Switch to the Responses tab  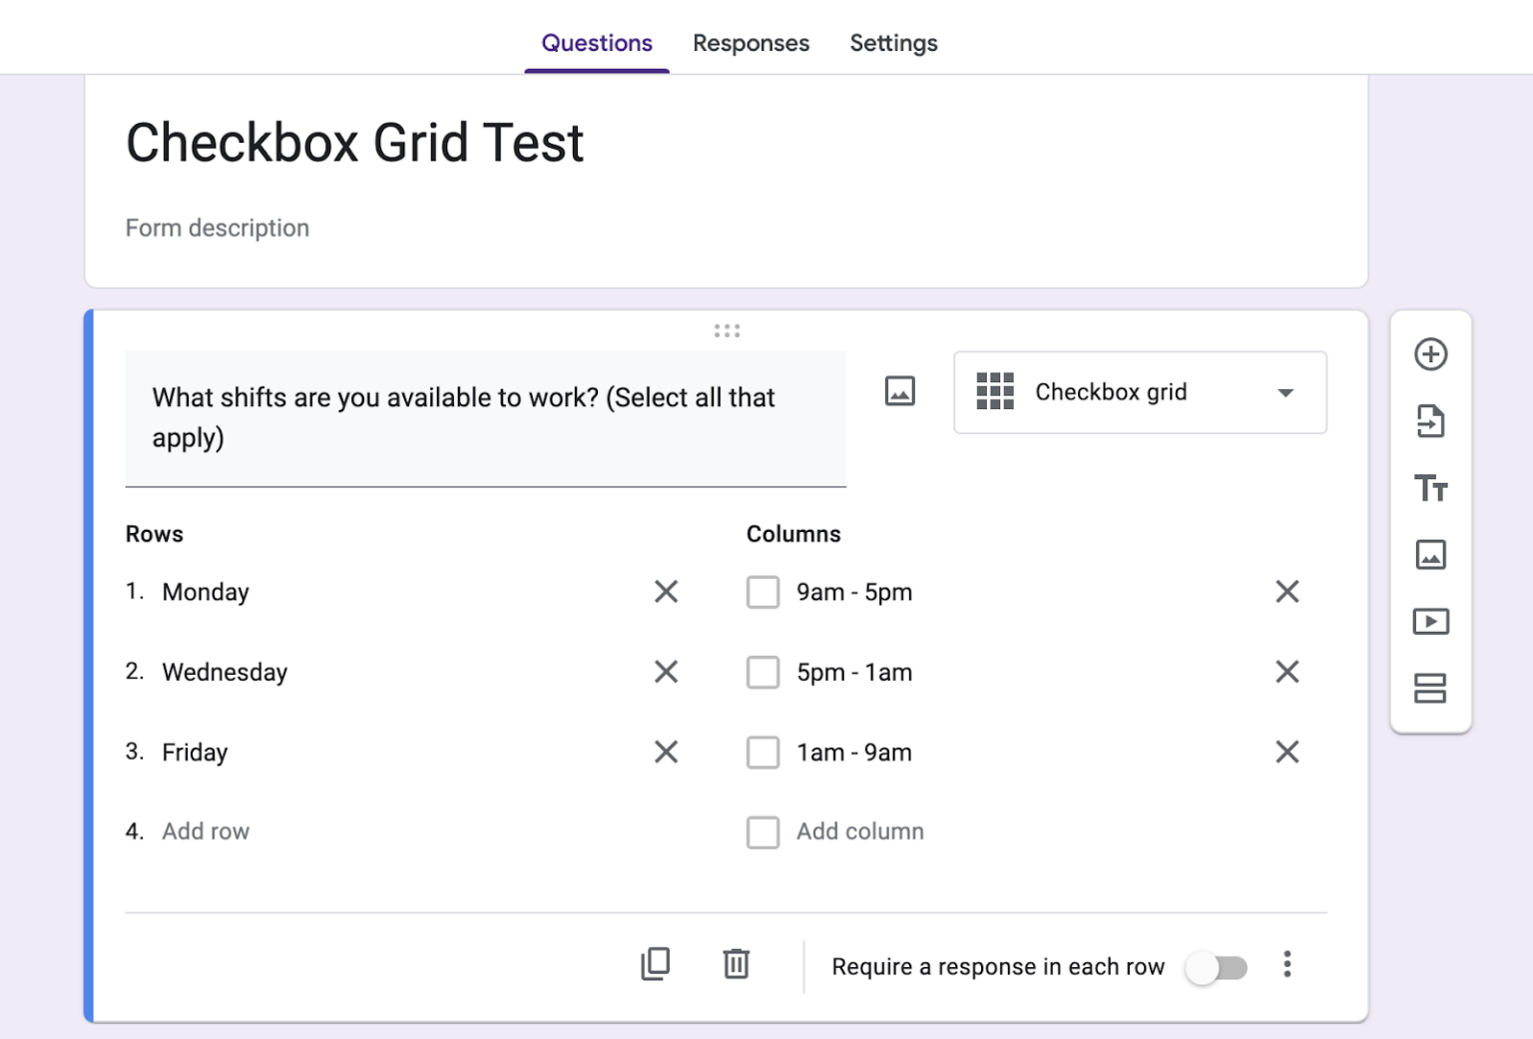[x=751, y=43]
